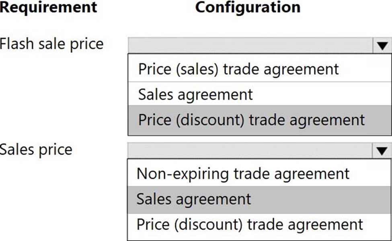Click the Flash sale price dropdown arrow
Screen dimensions: 392x241
(x=382, y=46)
